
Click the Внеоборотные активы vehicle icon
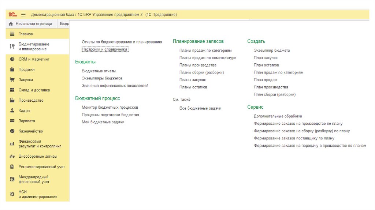click(12, 157)
